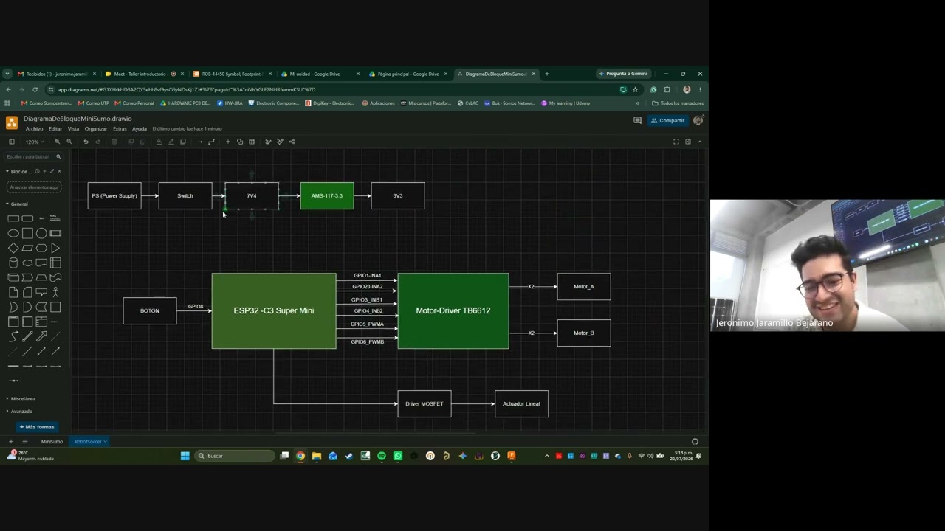Open the 120% zoom level dropdown
The height and width of the screenshot is (531, 945).
click(34, 142)
